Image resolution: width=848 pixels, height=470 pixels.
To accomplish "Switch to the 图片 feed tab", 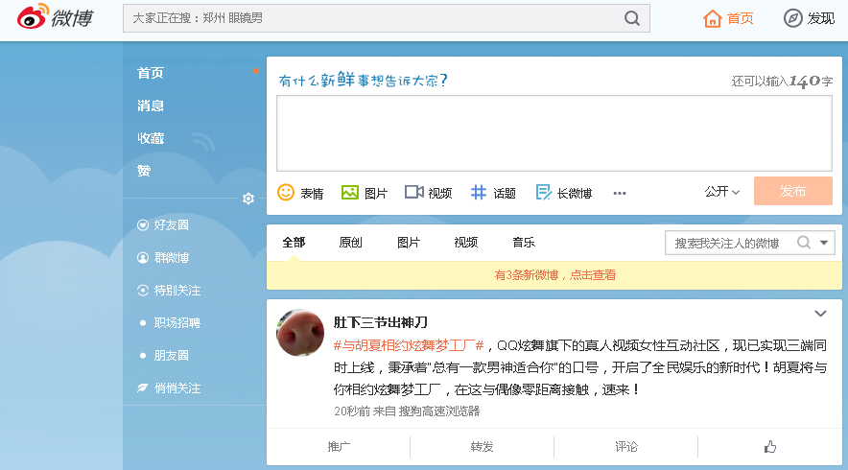I will click(x=409, y=243).
